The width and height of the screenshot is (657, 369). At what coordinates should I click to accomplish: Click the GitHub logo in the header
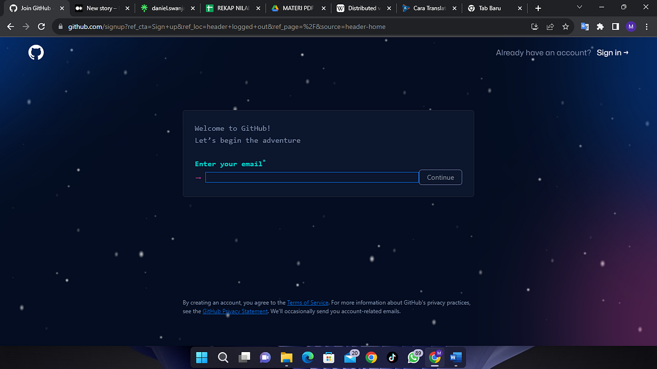pyautogui.click(x=36, y=52)
